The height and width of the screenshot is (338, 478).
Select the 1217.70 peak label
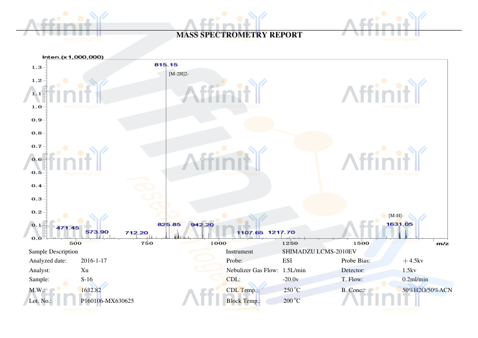click(x=282, y=233)
